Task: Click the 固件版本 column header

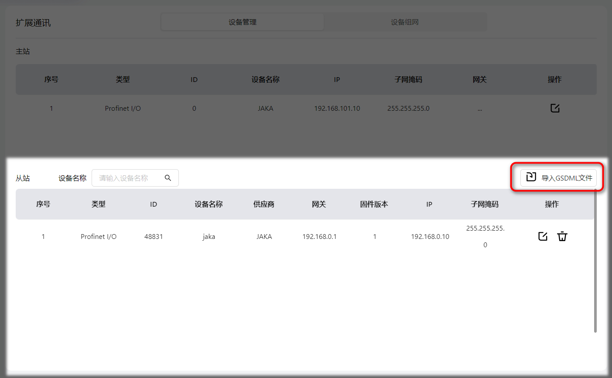Action: 374,204
